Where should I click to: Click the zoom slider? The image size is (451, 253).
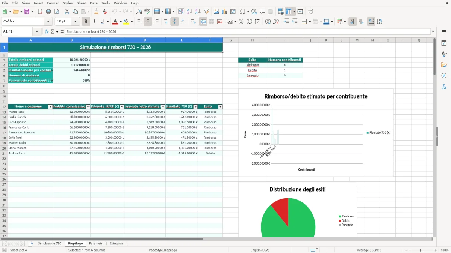tap(421, 250)
